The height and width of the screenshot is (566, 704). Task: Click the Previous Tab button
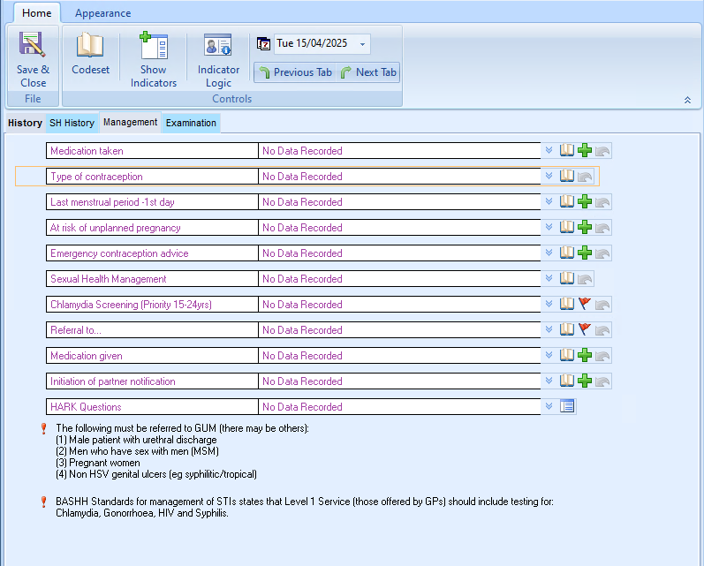[295, 72]
